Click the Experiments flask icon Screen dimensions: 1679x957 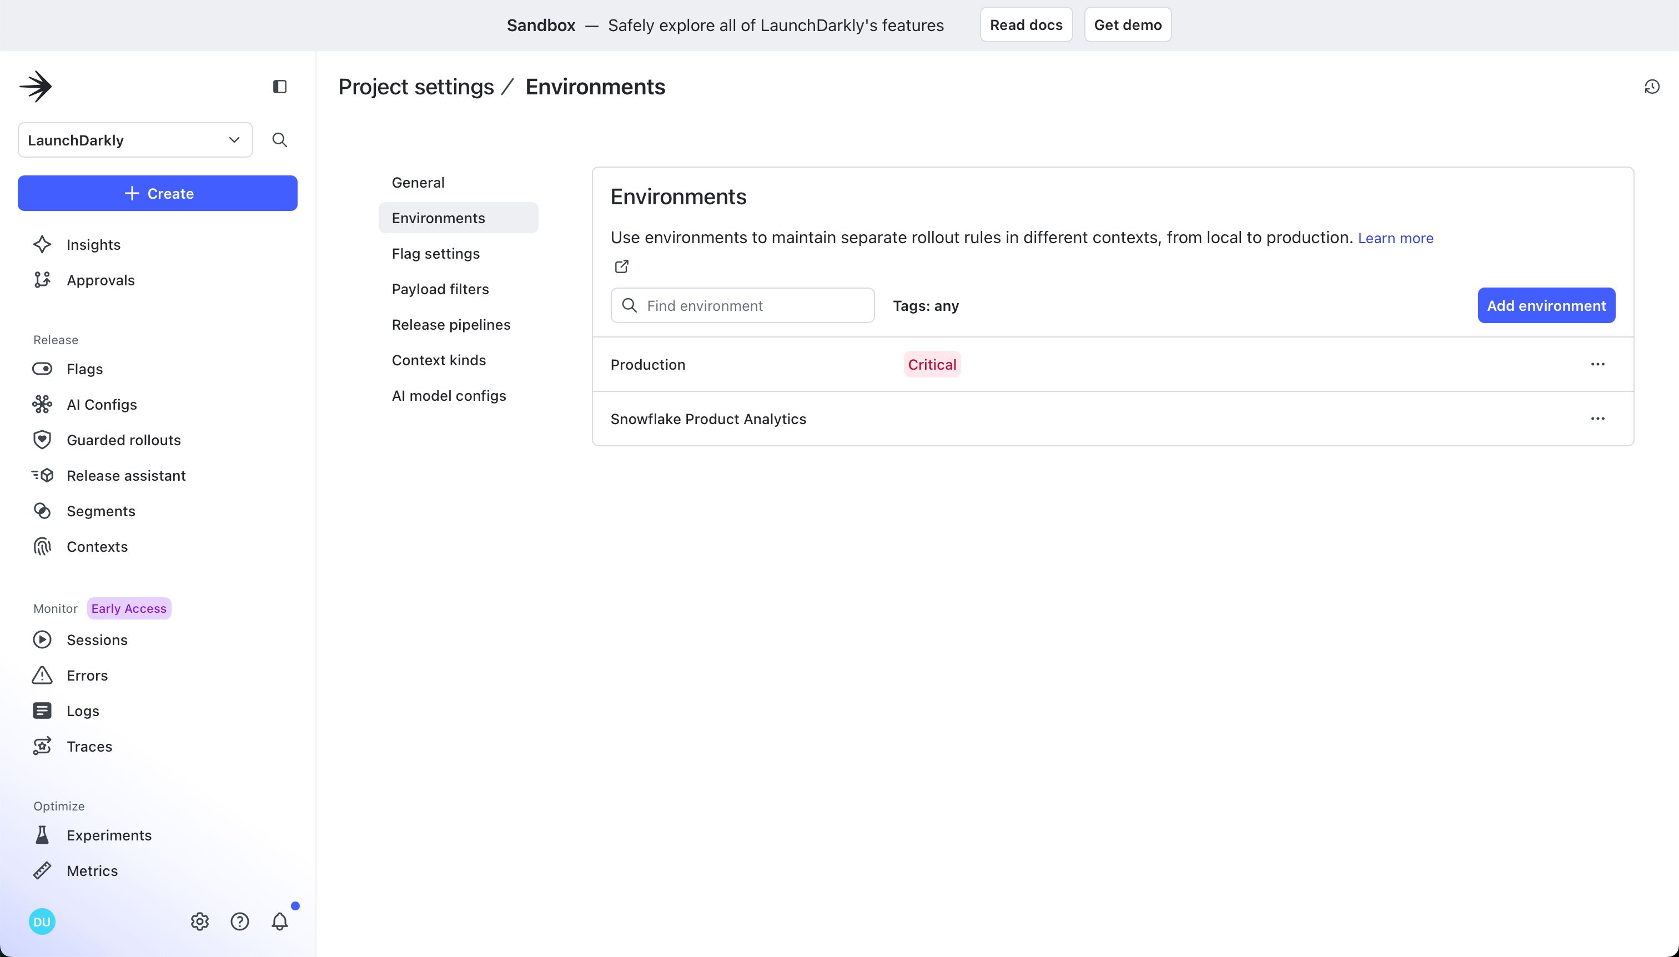42,835
